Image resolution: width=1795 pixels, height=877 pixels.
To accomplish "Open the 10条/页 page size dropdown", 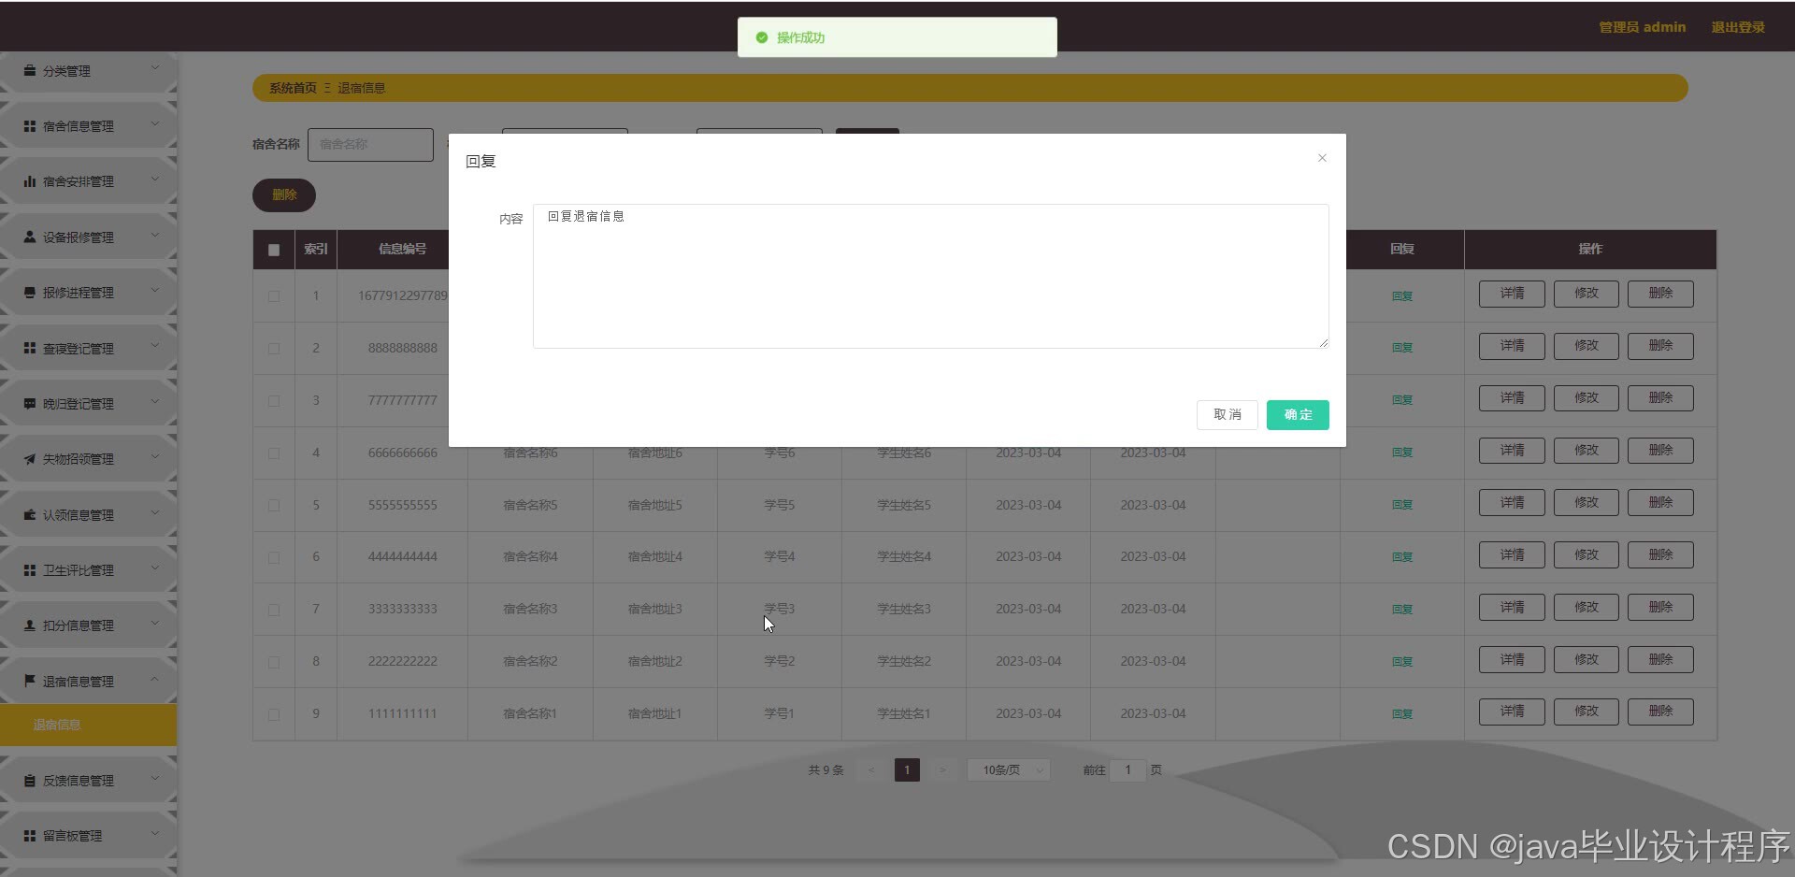I will coord(1009,769).
